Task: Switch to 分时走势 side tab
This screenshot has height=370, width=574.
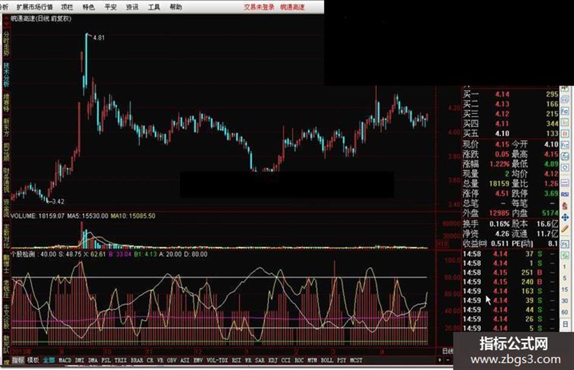Action: pos(6,44)
